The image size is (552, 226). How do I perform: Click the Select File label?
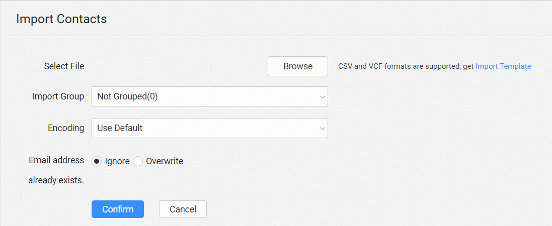[x=64, y=66]
